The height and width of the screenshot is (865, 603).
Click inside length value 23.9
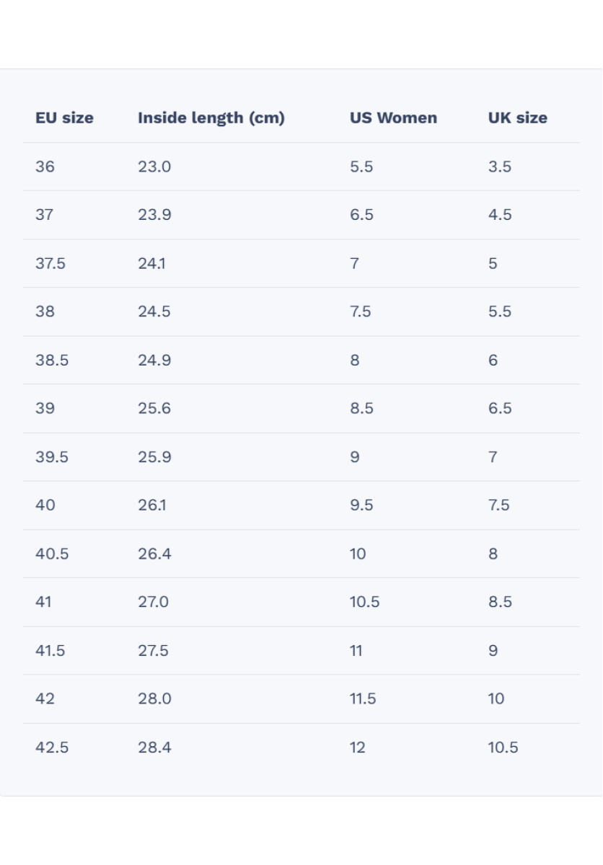(x=154, y=215)
